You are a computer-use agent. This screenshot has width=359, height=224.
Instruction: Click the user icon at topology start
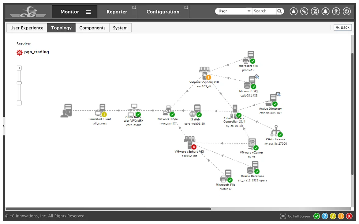coord(66,111)
